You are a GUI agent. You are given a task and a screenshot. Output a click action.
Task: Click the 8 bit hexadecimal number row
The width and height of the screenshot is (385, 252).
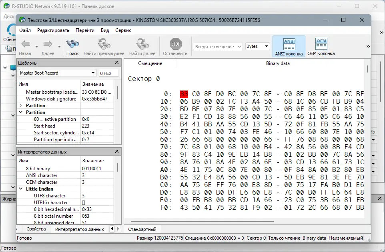(65, 209)
